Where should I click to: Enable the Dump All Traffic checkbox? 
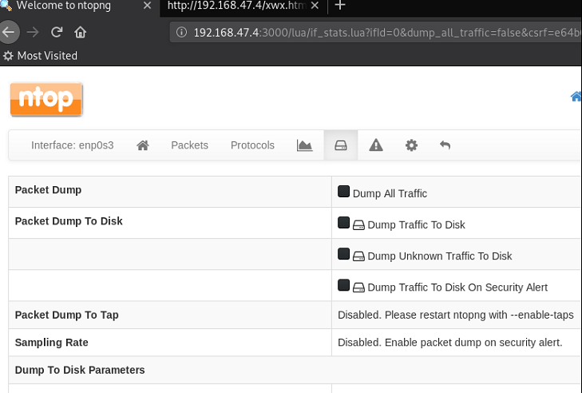pyautogui.click(x=344, y=192)
